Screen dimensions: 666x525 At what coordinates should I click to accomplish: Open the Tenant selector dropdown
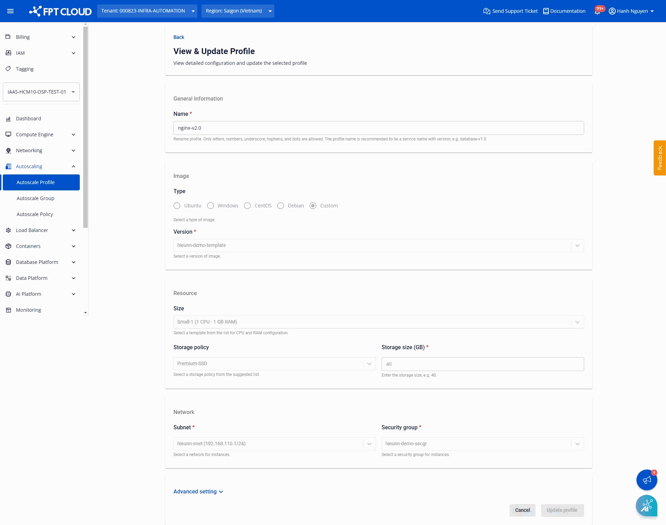pyautogui.click(x=147, y=11)
